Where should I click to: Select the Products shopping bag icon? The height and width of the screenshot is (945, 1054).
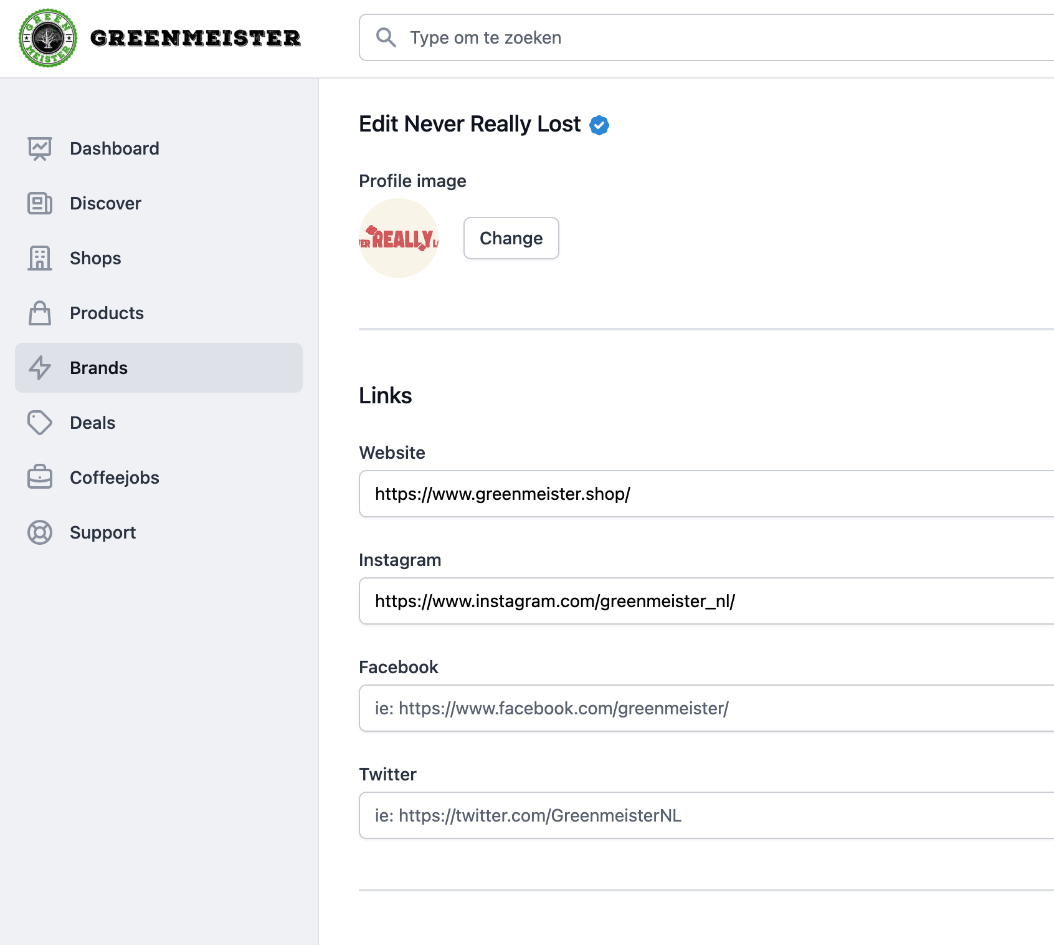[39, 313]
